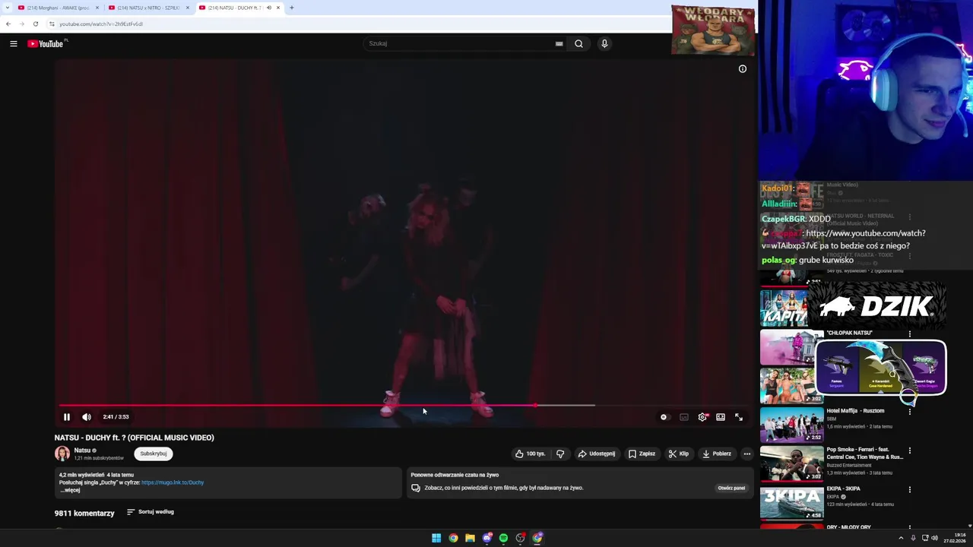973x547 pixels.
Task: Open Sortuj według comments sorting
Action: pos(151,512)
